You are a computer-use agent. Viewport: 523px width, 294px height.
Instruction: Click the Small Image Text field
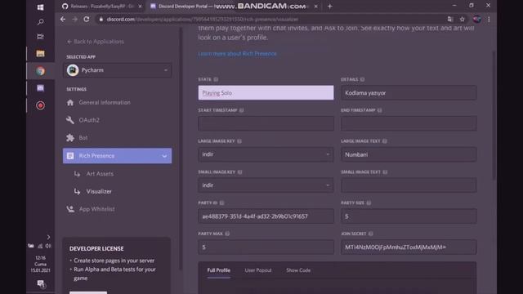pyautogui.click(x=409, y=185)
